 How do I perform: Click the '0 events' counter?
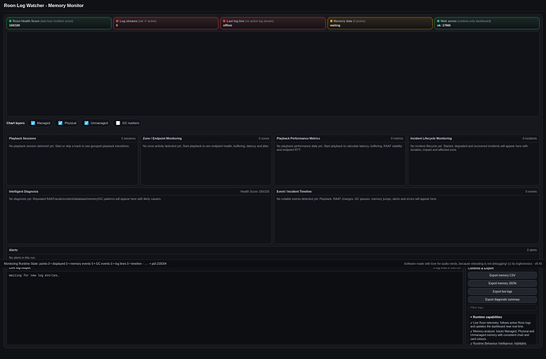pos(531,191)
